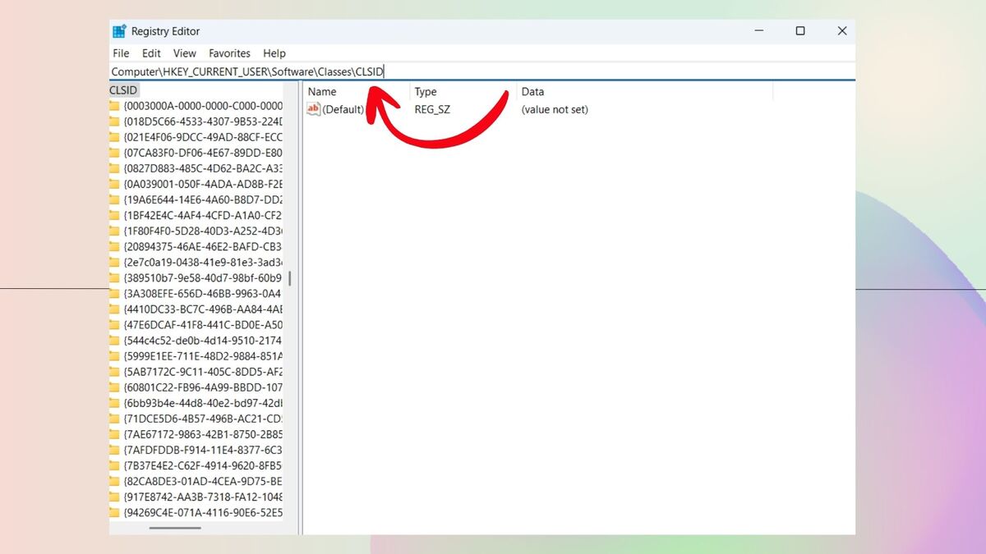This screenshot has width=986, height=554.
Task: Click the REG_SZ type cell
Action: 432,109
